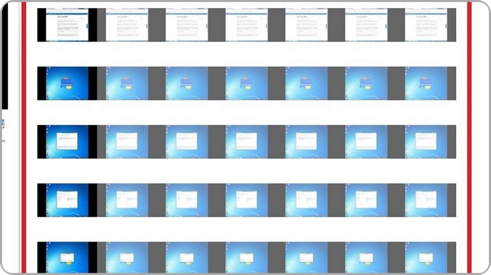Open the seventh thumbnail in the fourth row
This screenshot has height=275, width=491.
click(426, 200)
